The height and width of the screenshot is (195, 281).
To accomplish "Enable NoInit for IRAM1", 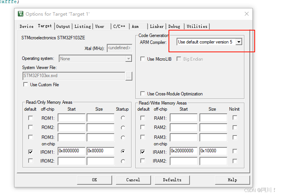I will tap(235, 151).
